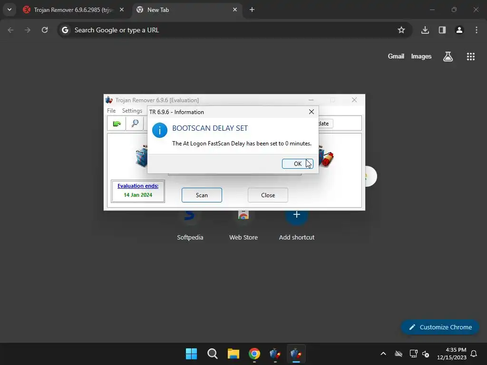
Task: Open the Web Store shortcut
Action: (x=243, y=226)
